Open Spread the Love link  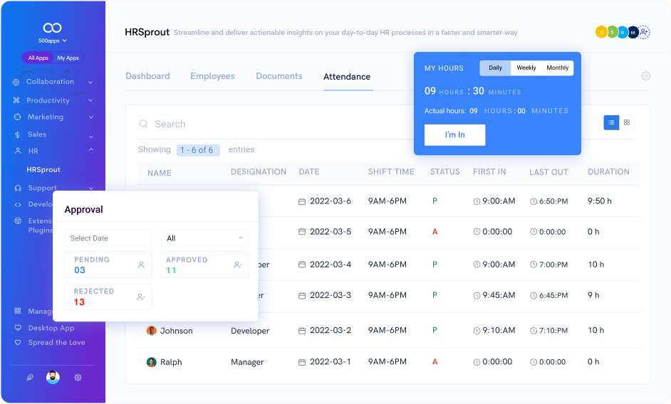click(56, 343)
